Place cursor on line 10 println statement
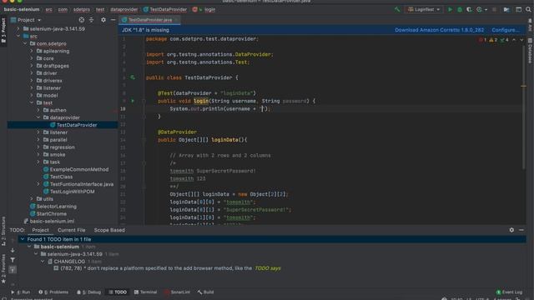The width and height of the screenshot is (534, 300). (x=219, y=109)
